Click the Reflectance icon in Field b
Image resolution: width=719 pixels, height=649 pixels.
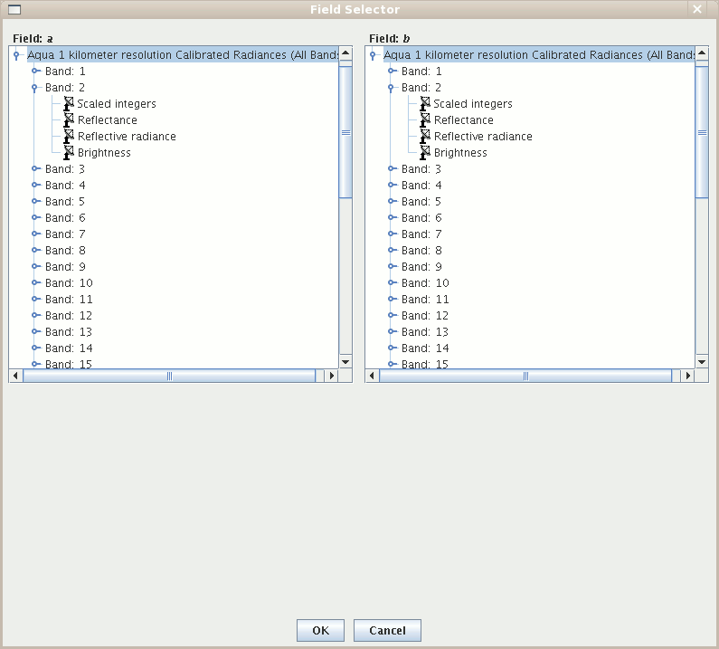coord(425,120)
